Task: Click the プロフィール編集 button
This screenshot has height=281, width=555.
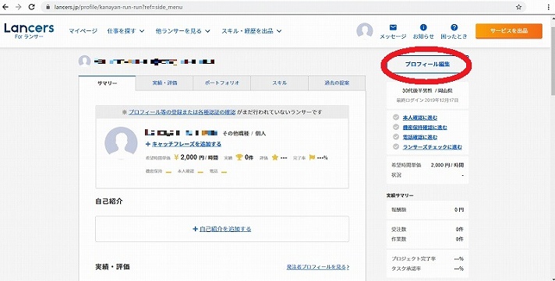Action: click(x=427, y=65)
